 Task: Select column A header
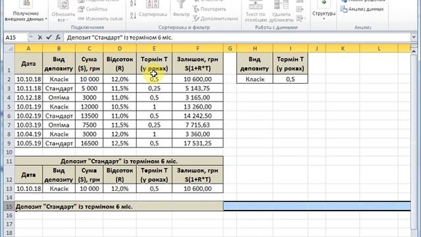[x=28, y=48]
